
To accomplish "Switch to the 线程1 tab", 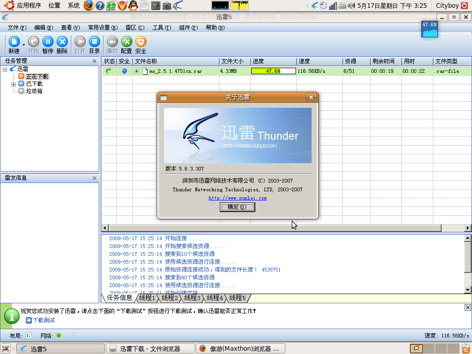I will pyautogui.click(x=147, y=298).
